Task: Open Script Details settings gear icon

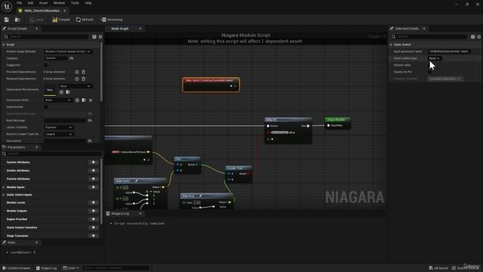Action: point(100,37)
